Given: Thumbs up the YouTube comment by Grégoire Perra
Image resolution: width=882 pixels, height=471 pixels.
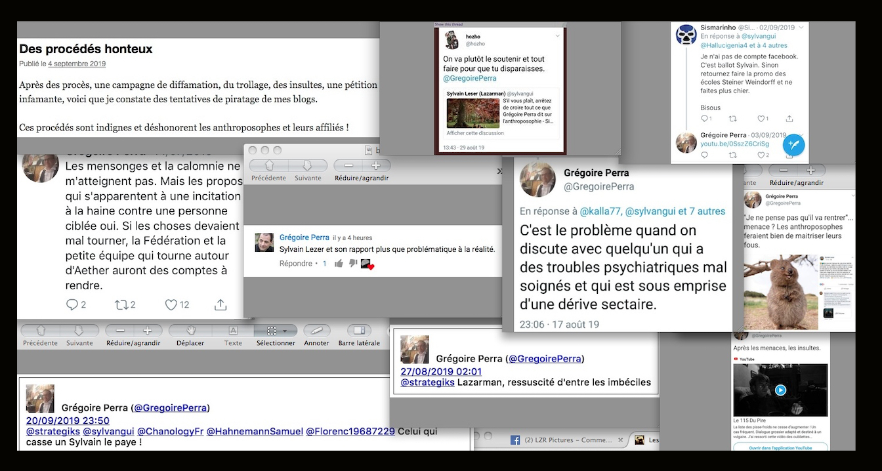Looking at the screenshot, I should click(339, 264).
